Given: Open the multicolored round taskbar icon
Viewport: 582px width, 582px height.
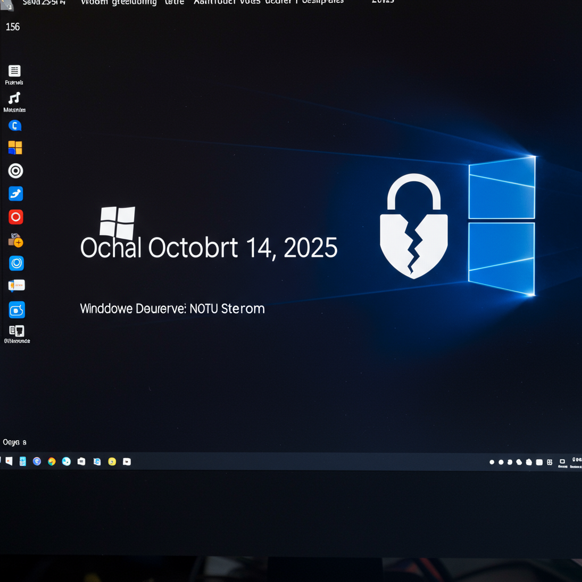Looking at the screenshot, I should point(52,462).
